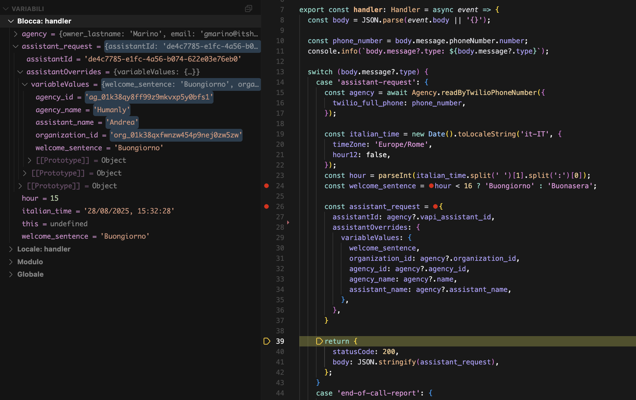The width and height of the screenshot is (636, 400).
Task: Expand the 'Modulo' scope
Action: [x=11, y=262]
